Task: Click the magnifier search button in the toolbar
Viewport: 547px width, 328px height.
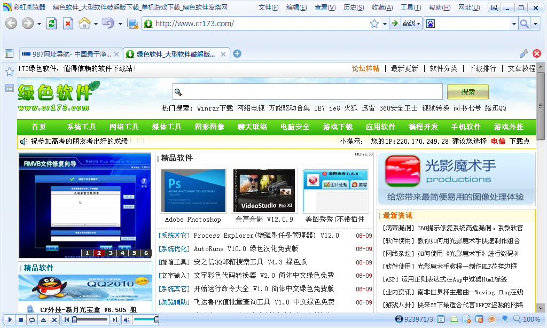Action: pyautogui.click(x=525, y=24)
